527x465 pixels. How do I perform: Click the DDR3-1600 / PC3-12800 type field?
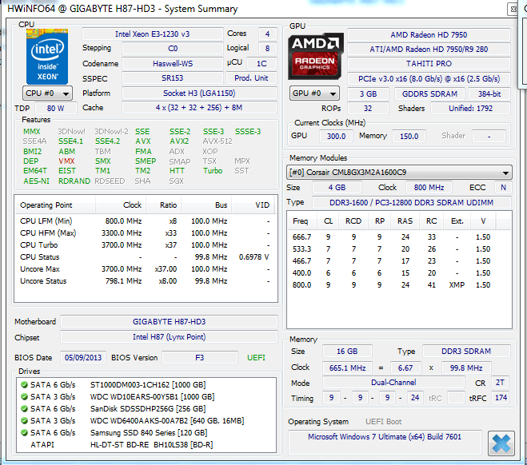(411, 203)
